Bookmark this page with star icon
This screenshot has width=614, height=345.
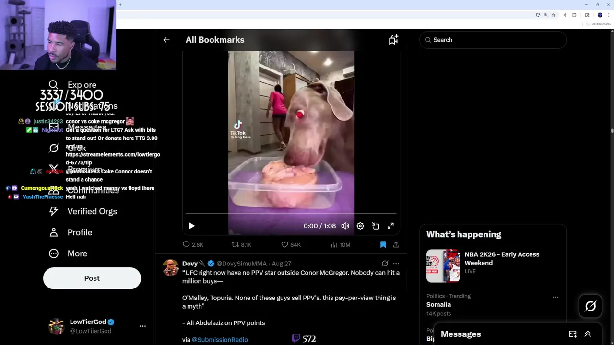click(554, 15)
